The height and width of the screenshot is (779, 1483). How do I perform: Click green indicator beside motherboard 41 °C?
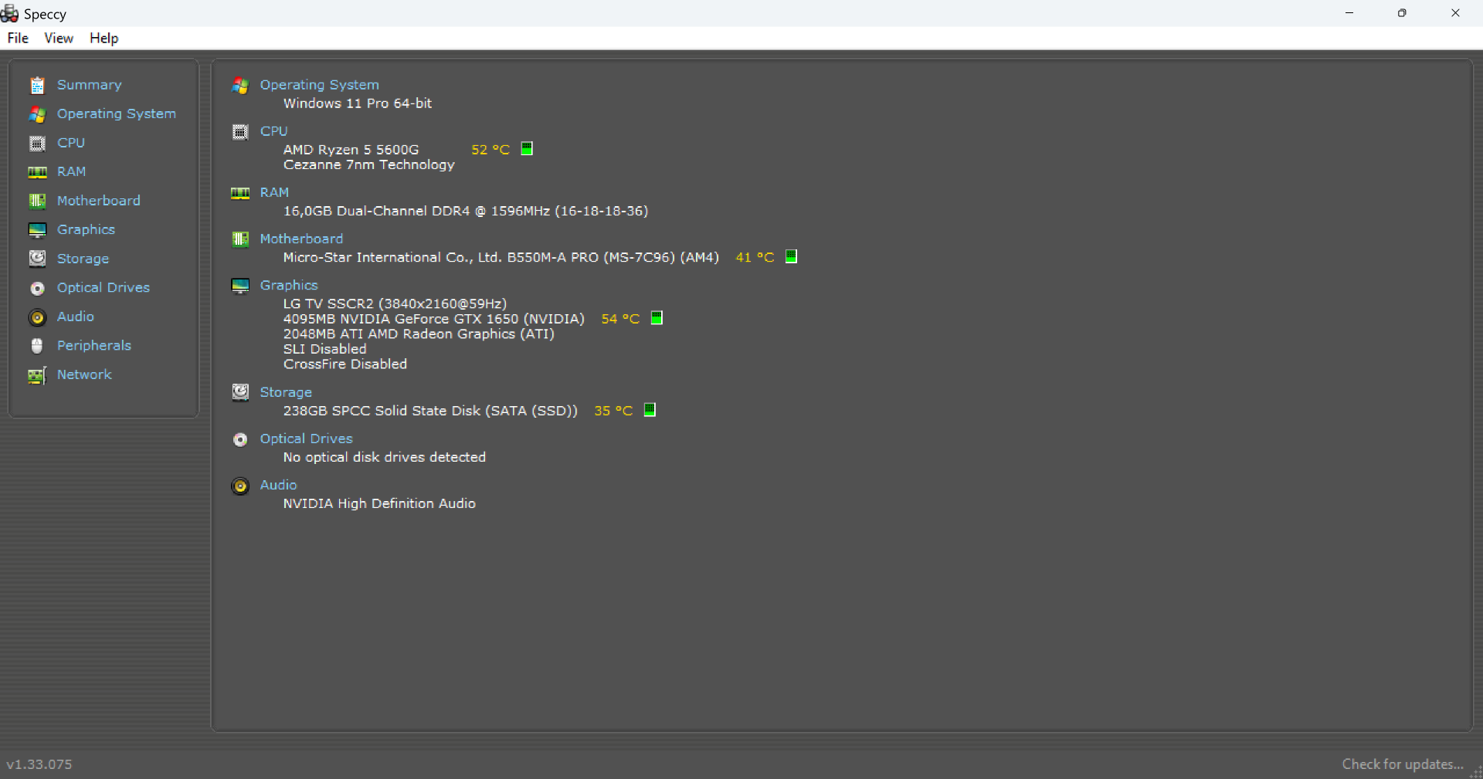pos(791,256)
